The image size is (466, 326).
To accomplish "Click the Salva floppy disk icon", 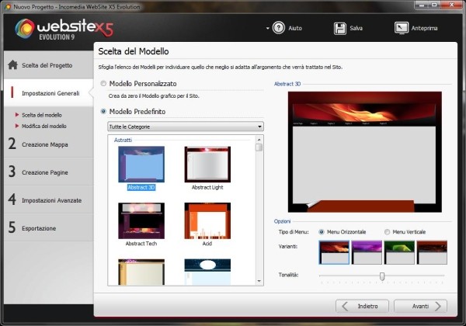I will pos(339,29).
